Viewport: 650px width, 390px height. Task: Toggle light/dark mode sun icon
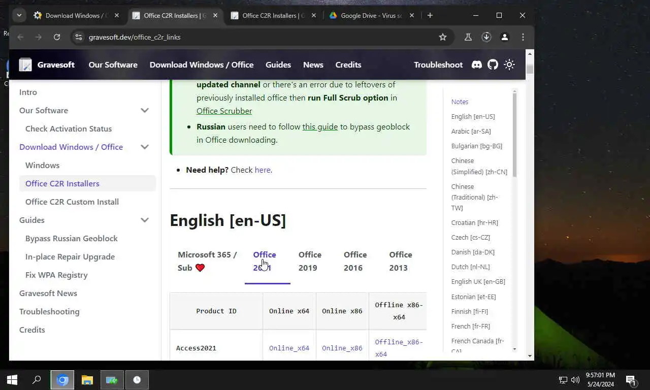(x=509, y=64)
